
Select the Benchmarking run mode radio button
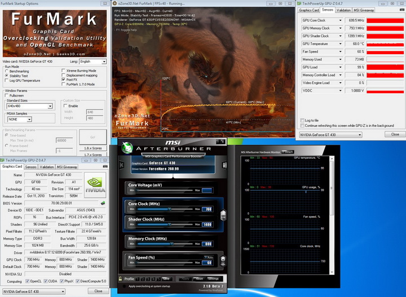7,71
